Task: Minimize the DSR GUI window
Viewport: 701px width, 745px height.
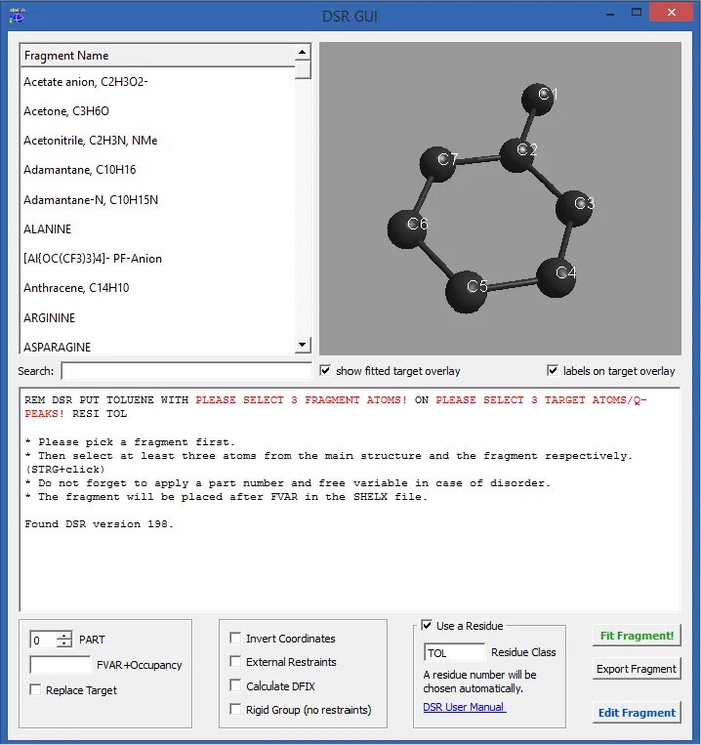Action: coord(611,14)
